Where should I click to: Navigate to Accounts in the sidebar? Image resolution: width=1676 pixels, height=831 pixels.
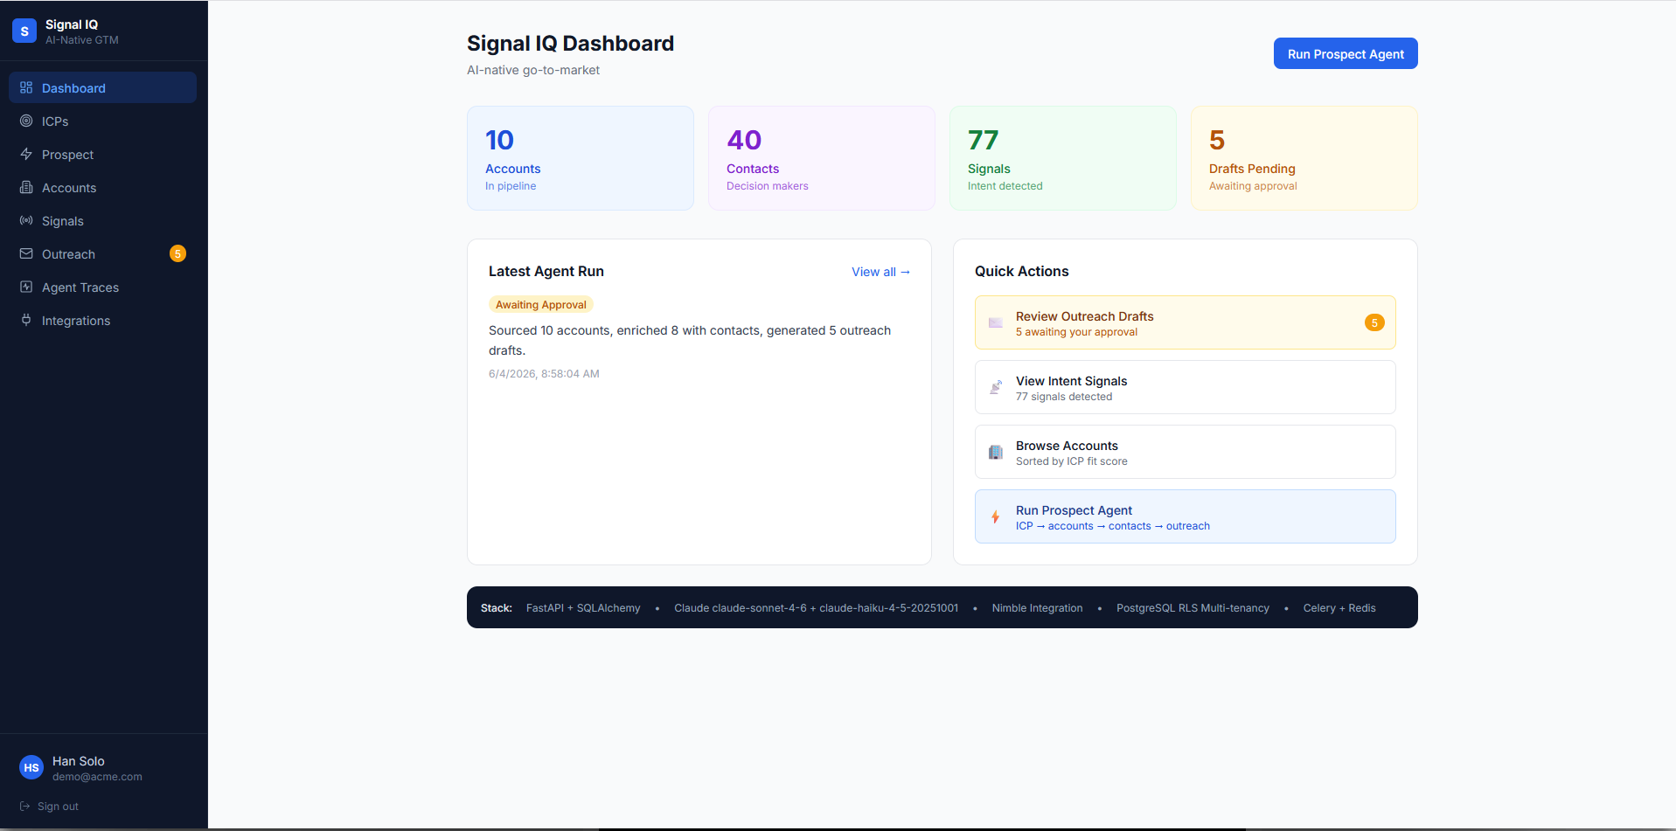(x=102, y=187)
